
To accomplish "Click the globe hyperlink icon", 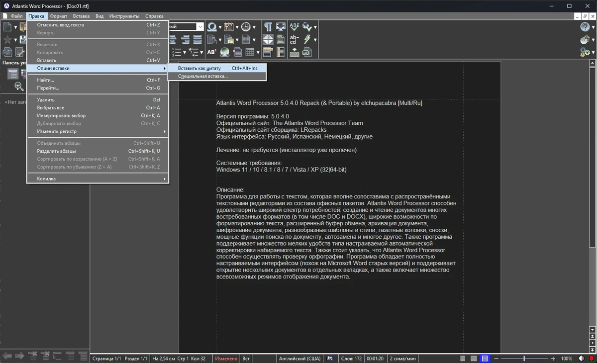I will tap(225, 51).
